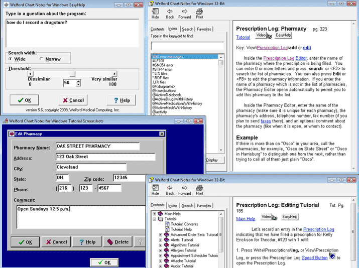Viewport: 359px width, 268px height.
Task: Click the EasyHelp window title icon
Action: 6,5
